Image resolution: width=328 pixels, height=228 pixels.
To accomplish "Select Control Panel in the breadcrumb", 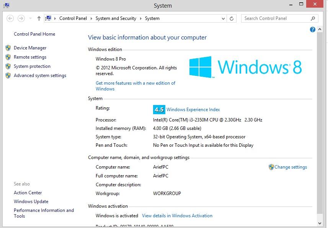I will pyautogui.click(x=73, y=18).
